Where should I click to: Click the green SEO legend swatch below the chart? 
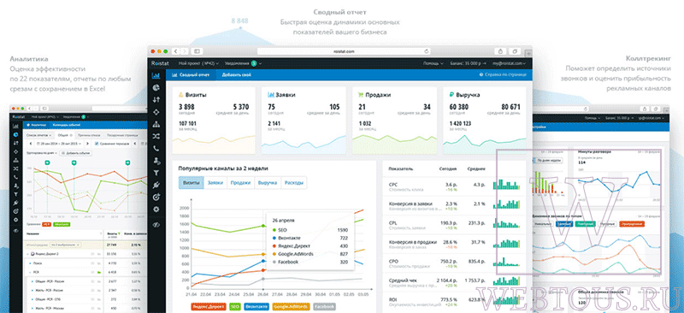click(x=234, y=307)
